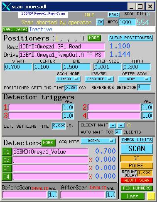Image resolution: width=157 pixels, height=202 pixels.
Task: Click the Inactive save data status
Action: [41, 29]
